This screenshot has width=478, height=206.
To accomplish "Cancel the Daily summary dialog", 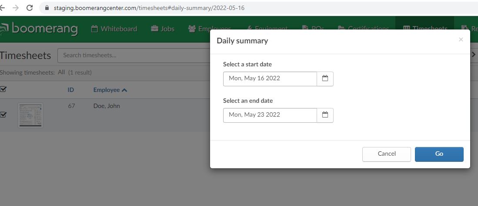I will (x=386, y=154).
